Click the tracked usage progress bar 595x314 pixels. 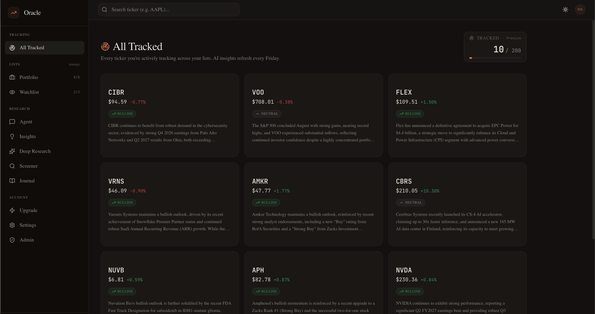click(495, 58)
